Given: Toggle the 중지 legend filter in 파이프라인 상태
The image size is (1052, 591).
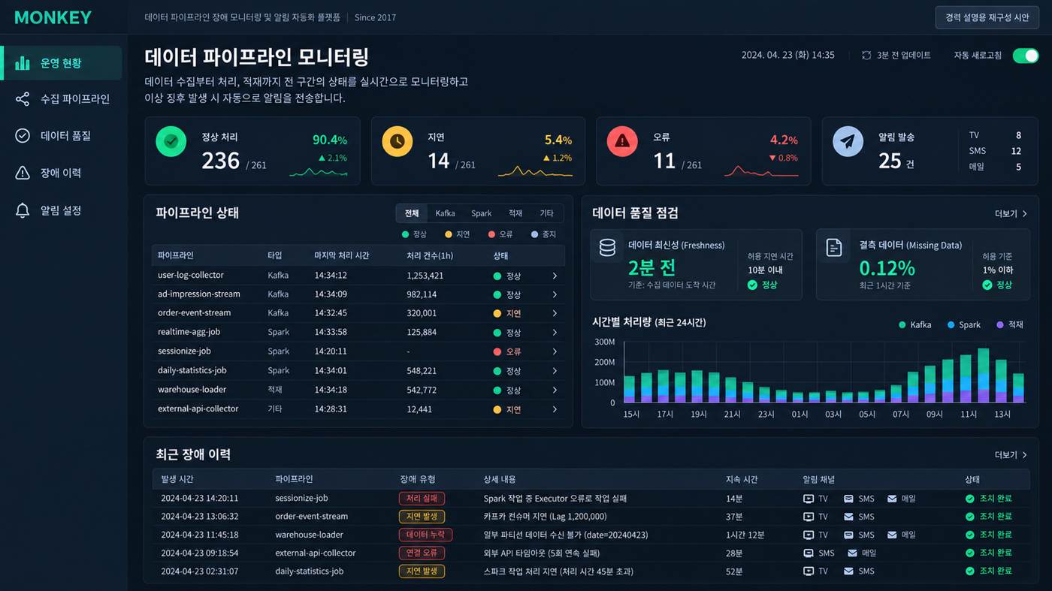Looking at the screenshot, I should (543, 234).
